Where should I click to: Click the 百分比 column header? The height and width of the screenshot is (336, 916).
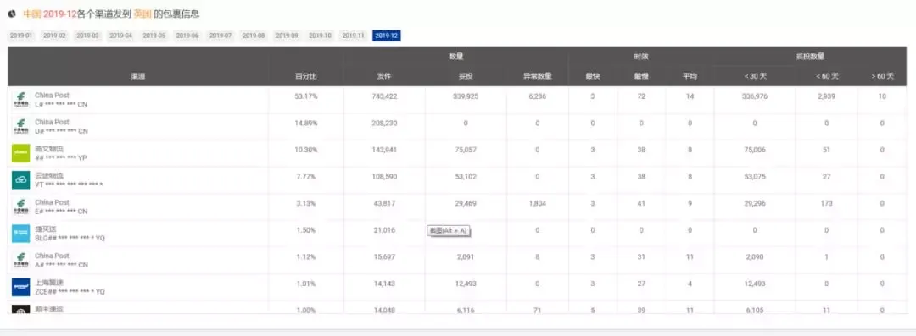tap(306, 76)
